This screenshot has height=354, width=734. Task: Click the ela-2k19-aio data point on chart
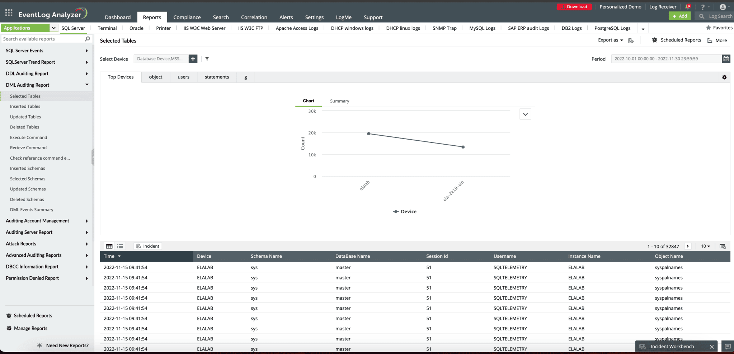pos(463,147)
